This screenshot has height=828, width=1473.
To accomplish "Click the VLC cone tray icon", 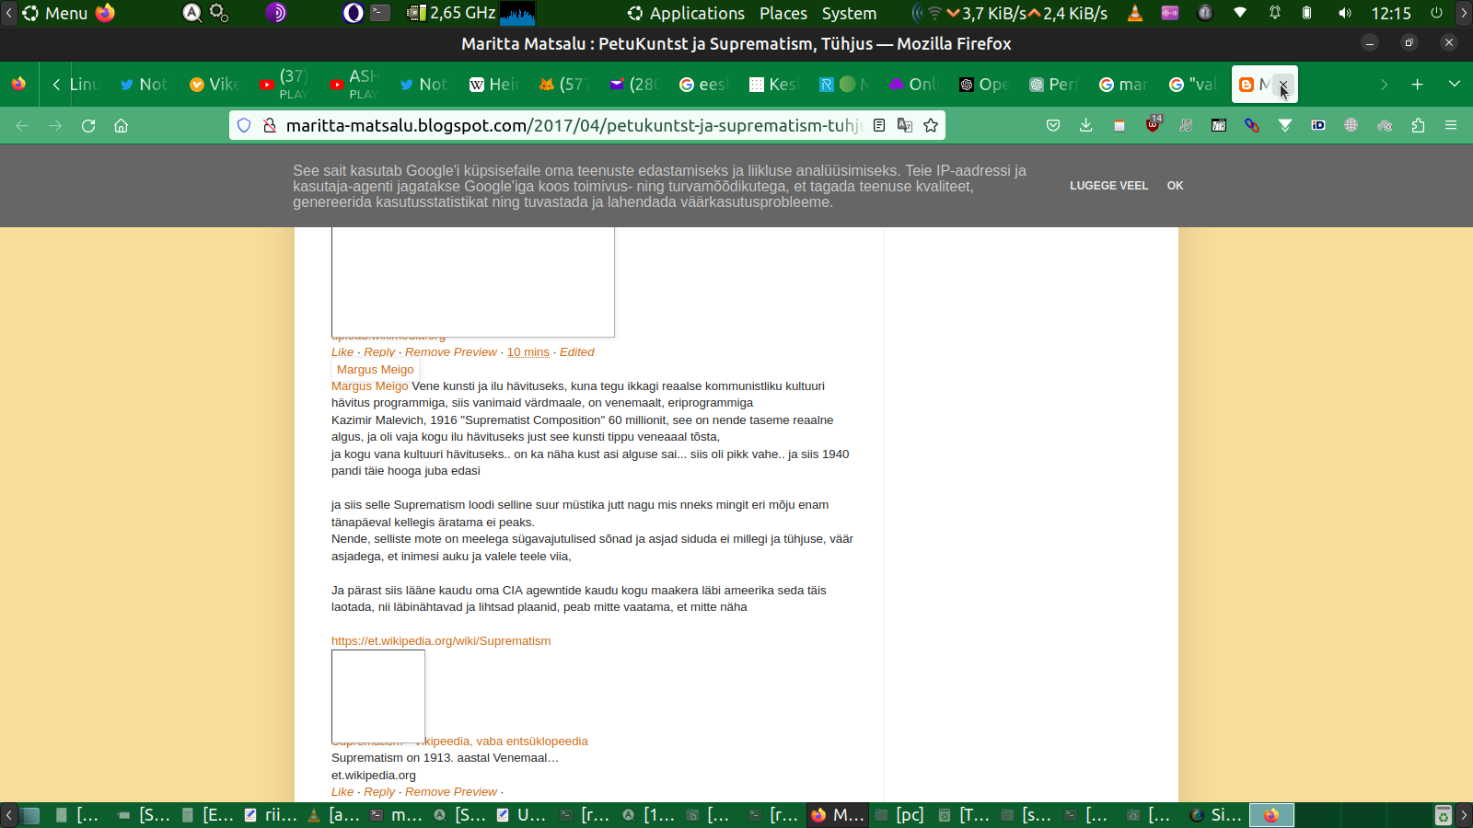I will (1135, 13).
